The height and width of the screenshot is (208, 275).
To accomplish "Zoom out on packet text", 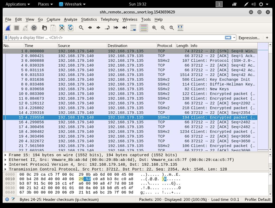I will coord(163,28).
